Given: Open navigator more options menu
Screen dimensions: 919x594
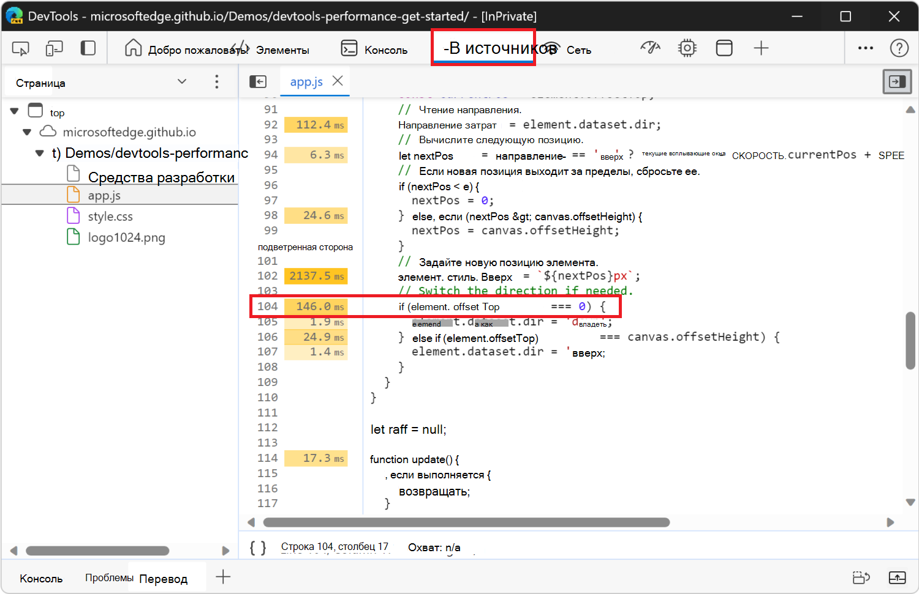Looking at the screenshot, I should 217,82.
